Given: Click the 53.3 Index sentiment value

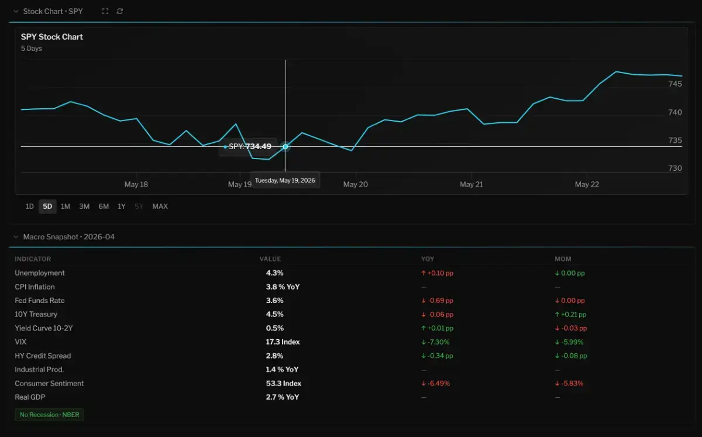Looking at the screenshot, I should (284, 384).
